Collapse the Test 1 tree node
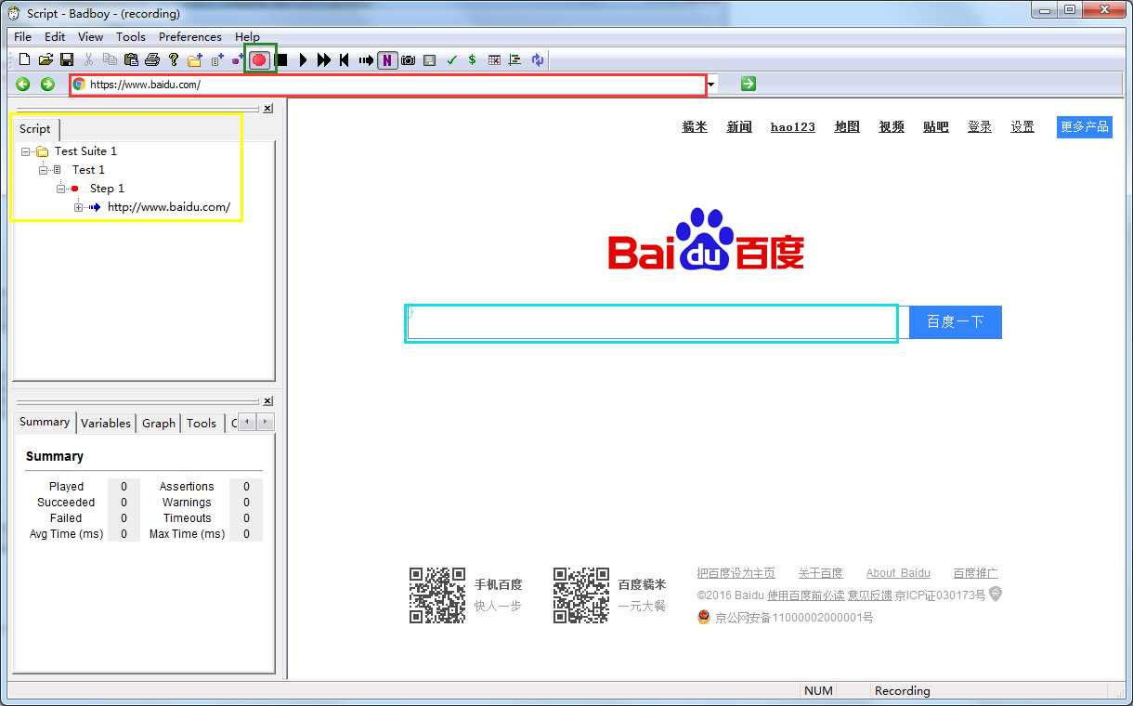This screenshot has width=1133, height=706. point(43,170)
